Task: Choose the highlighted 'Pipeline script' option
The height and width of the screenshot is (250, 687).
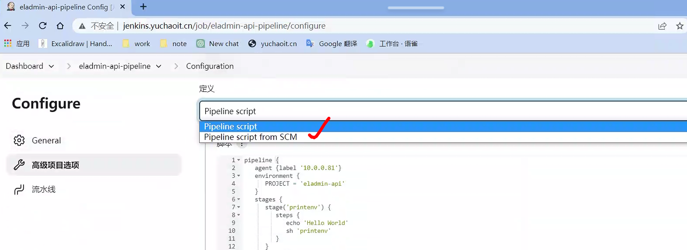Action: click(230, 127)
